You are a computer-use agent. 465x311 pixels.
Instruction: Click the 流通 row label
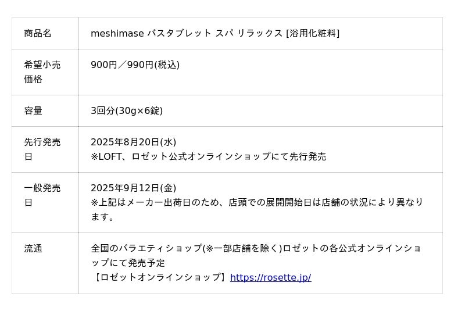click(x=33, y=248)
